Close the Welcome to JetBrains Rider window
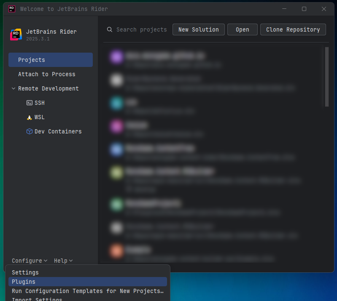 (324, 9)
